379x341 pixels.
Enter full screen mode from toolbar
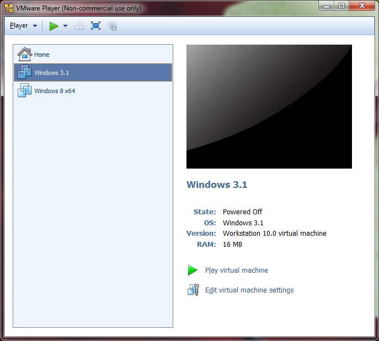click(96, 26)
